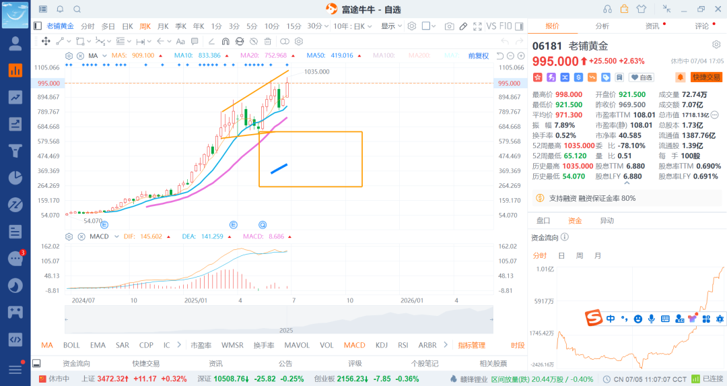Switch to 月K monthly chart tab
The image size is (727, 386).
coord(163,26)
